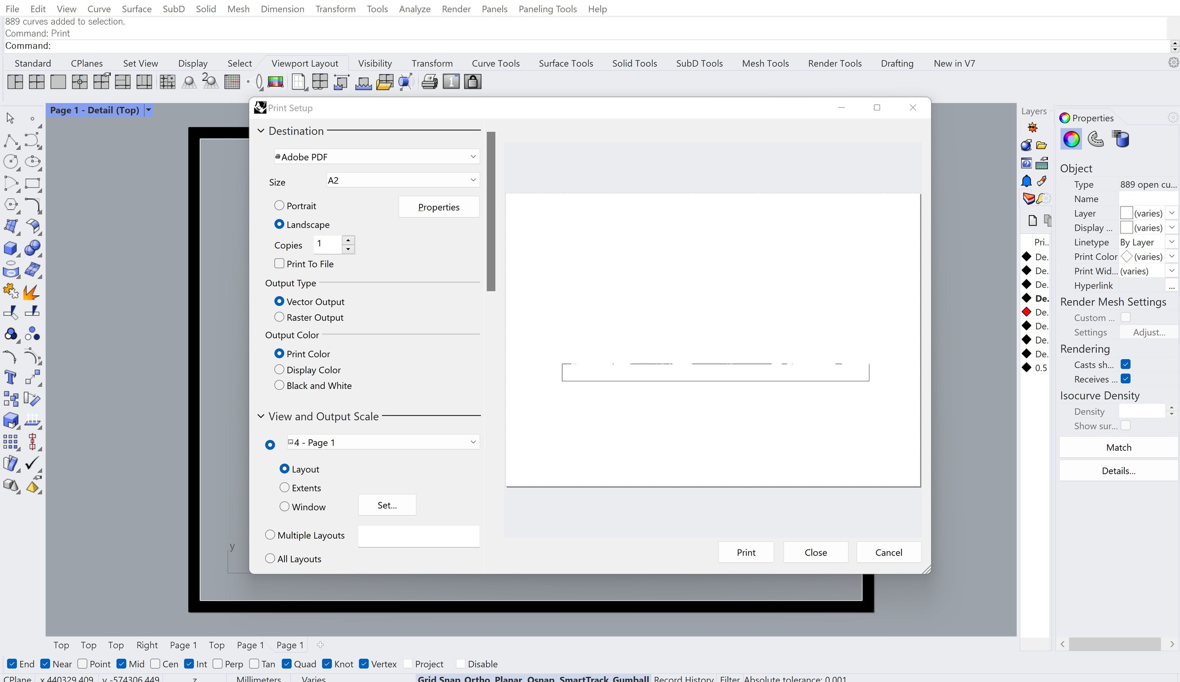The image size is (1180, 682).
Task: Open the Linetype property dropdown
Action: tap(1172, 242)
